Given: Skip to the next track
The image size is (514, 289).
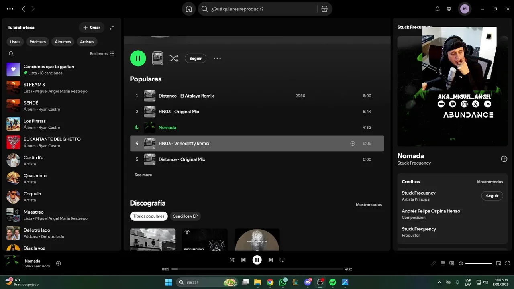Looking at the screenshot, I should [271, 260].
